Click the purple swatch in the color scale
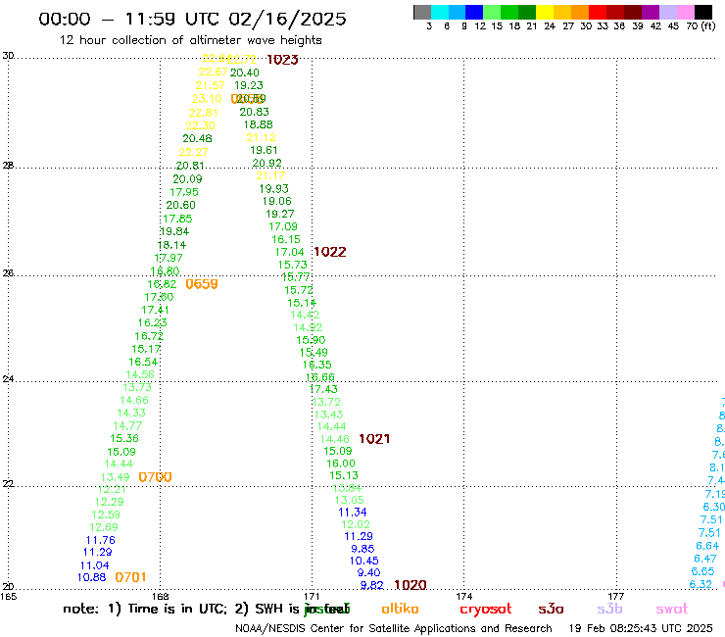Screen dimensions: 725x637 [651, 12]
